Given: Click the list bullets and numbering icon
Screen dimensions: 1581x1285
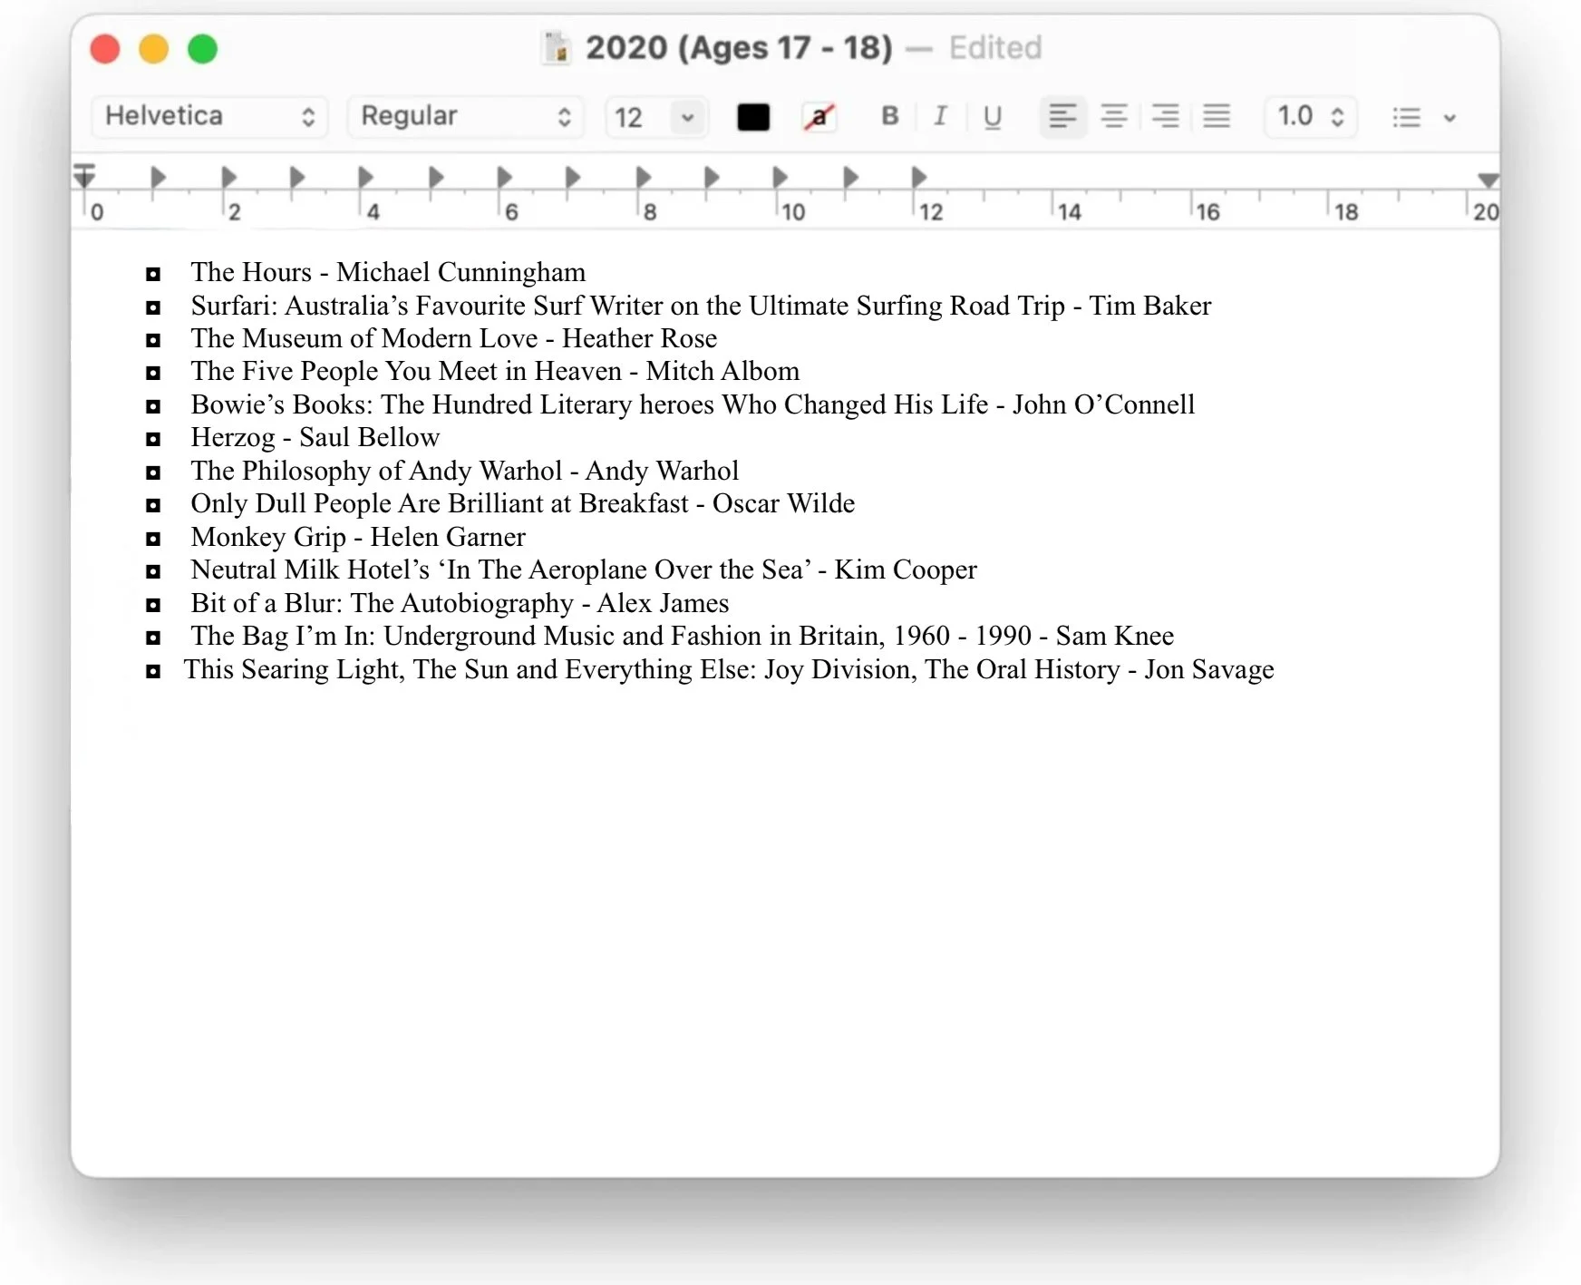Looking at the screenshot, I should tap(1406, 117).
